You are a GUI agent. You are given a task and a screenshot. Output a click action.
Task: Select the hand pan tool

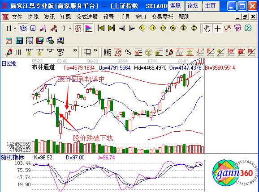(207, 28)
